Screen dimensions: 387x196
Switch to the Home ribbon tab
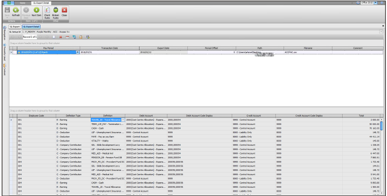[22, 3]
